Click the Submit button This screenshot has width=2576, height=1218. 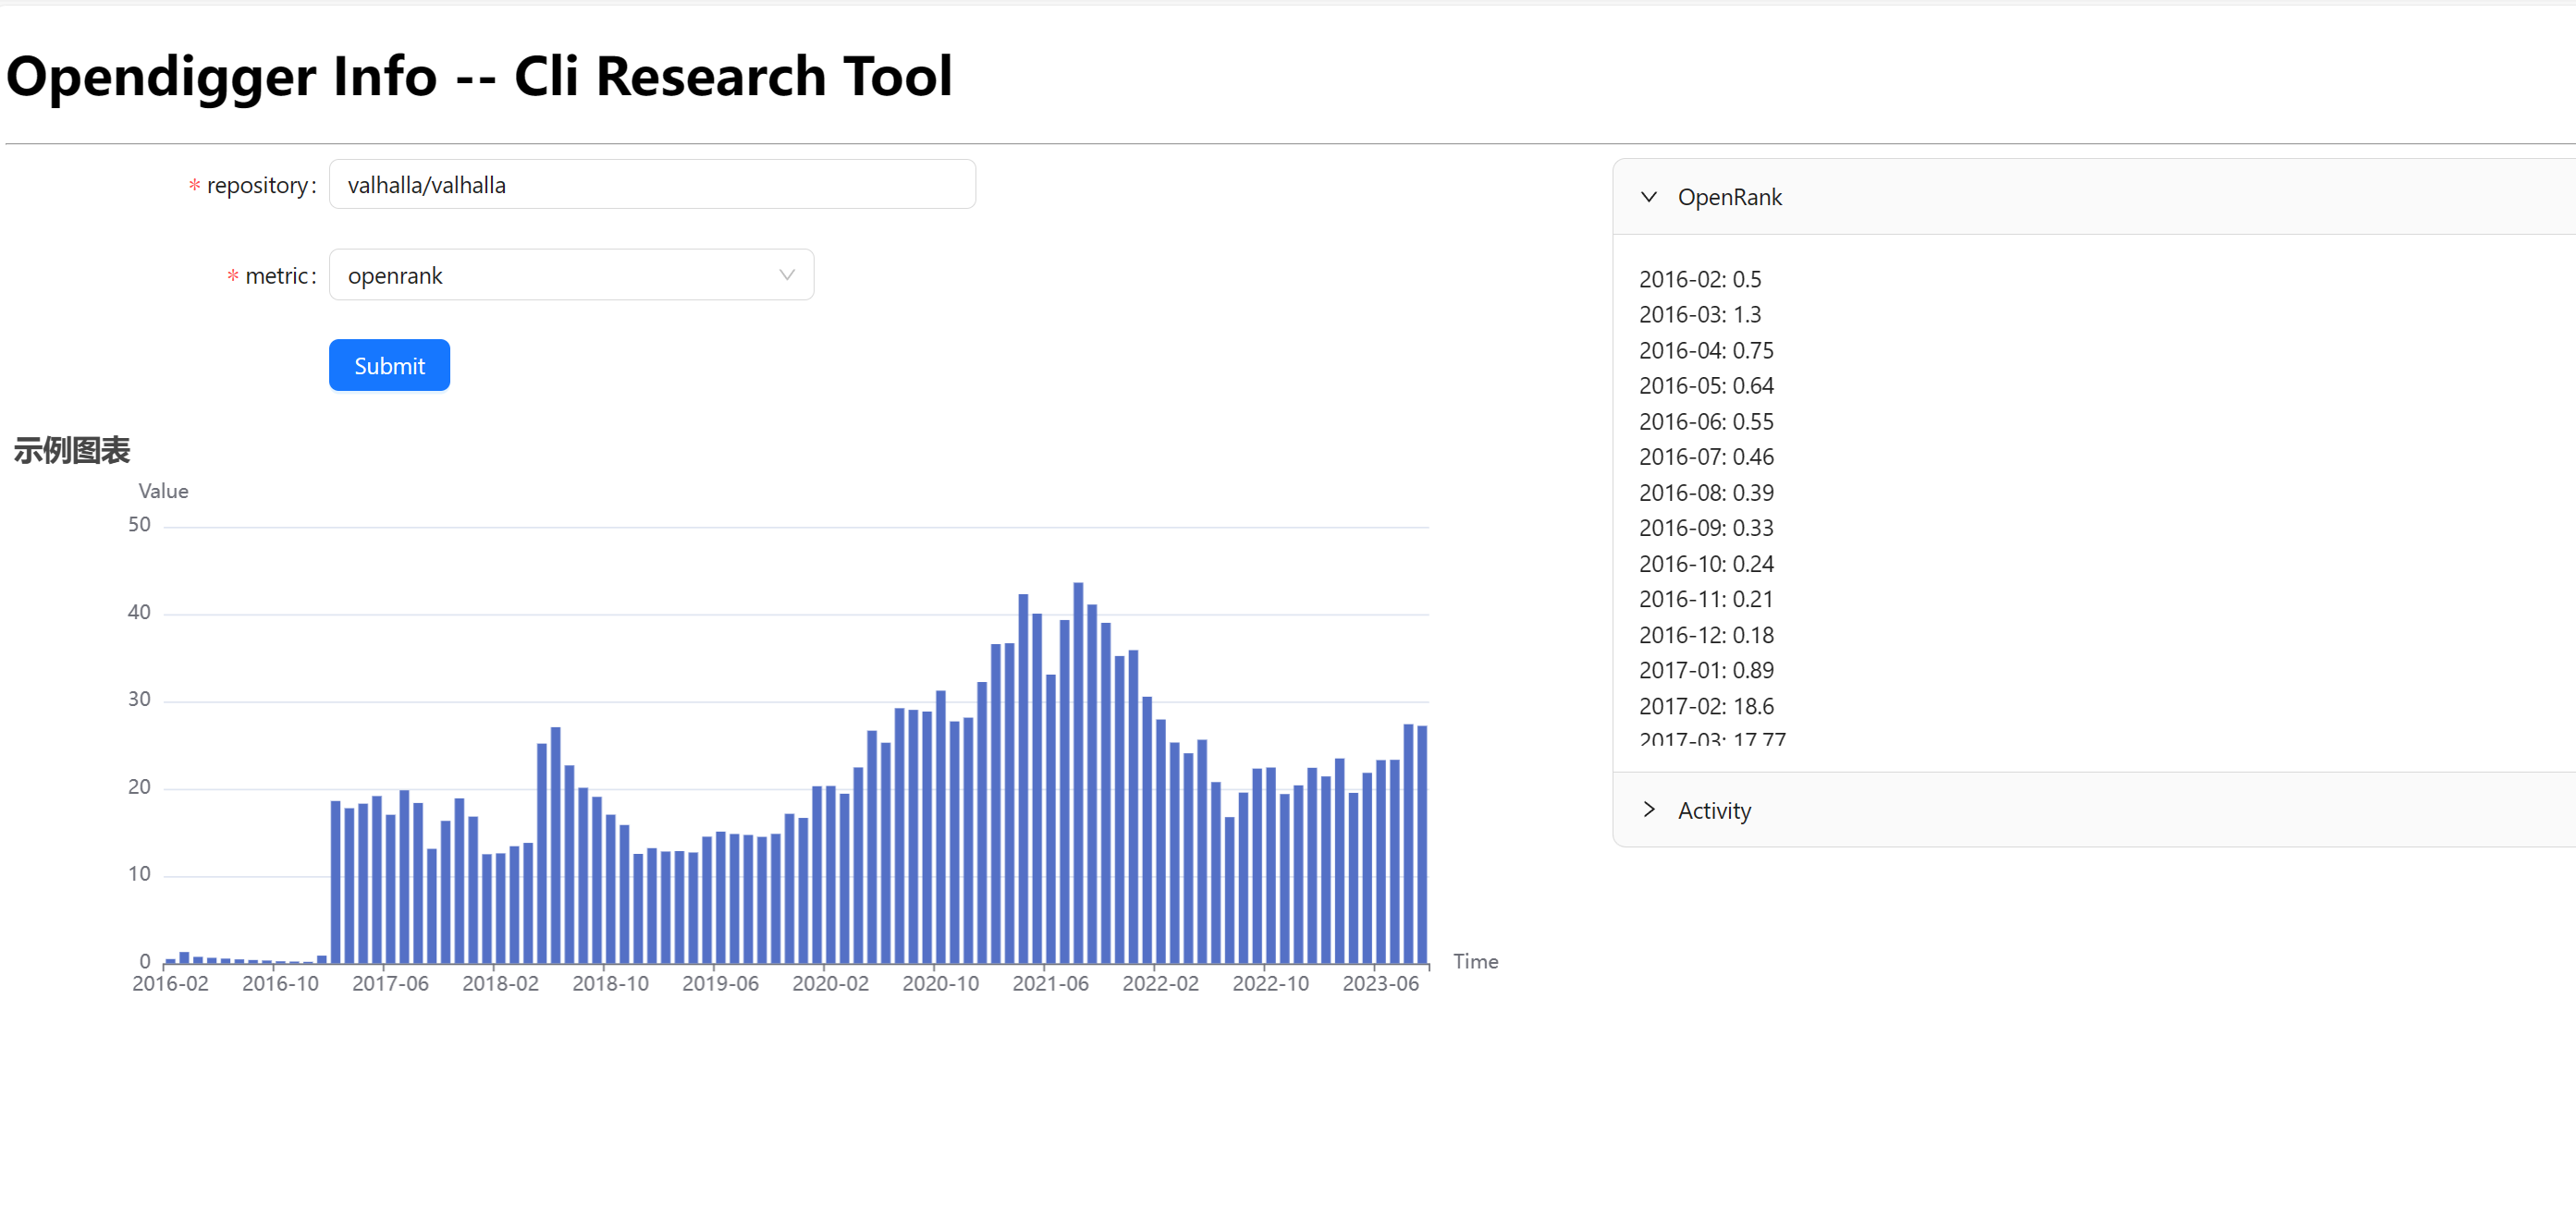click(x=389, y=366)
